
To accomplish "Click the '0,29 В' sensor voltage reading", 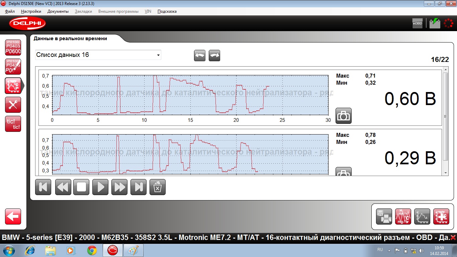I will pyautogui.click(x=410, y=158).
